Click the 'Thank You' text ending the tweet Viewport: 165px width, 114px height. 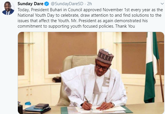coord(125,26)
